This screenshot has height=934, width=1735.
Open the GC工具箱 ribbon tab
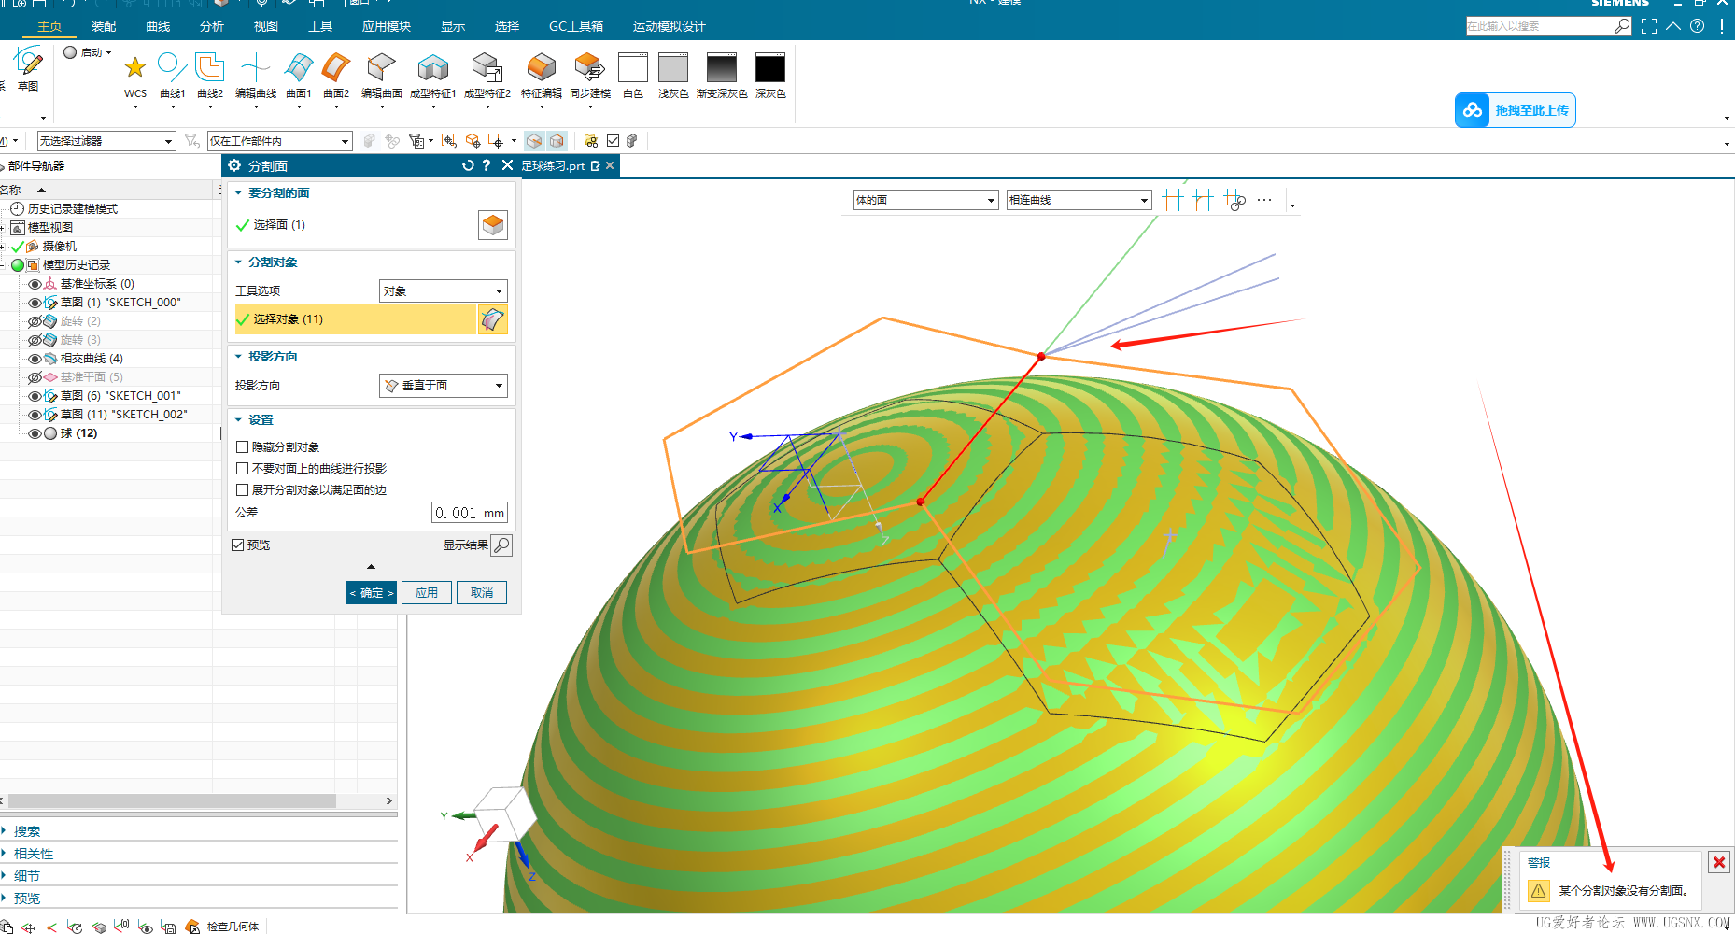(x=576, y=26)
